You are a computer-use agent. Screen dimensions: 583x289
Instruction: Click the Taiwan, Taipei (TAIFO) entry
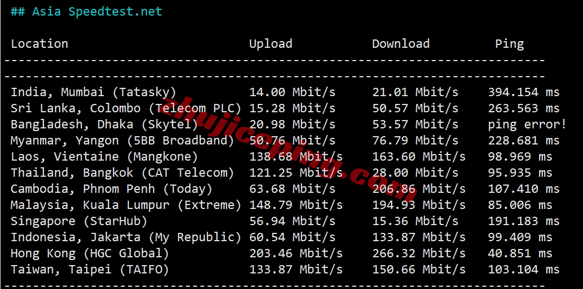pyautogui.click(x=90, y=270)
